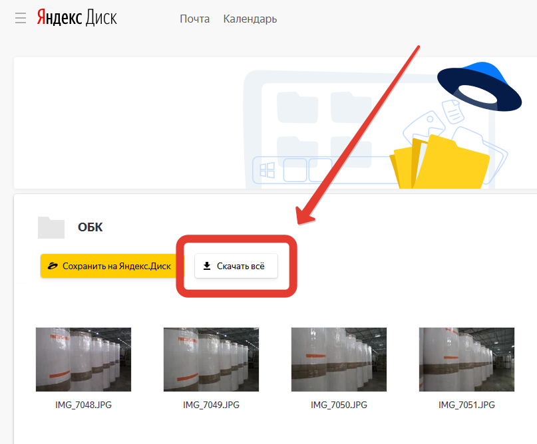Click the saucer icon on the save button
The height and width of the screenshot is (444, 537).
tap(53, 266)
